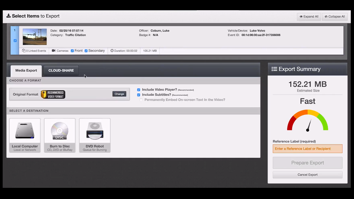Click Change to pick another format
354x199 pixels.
click(119, 94)
